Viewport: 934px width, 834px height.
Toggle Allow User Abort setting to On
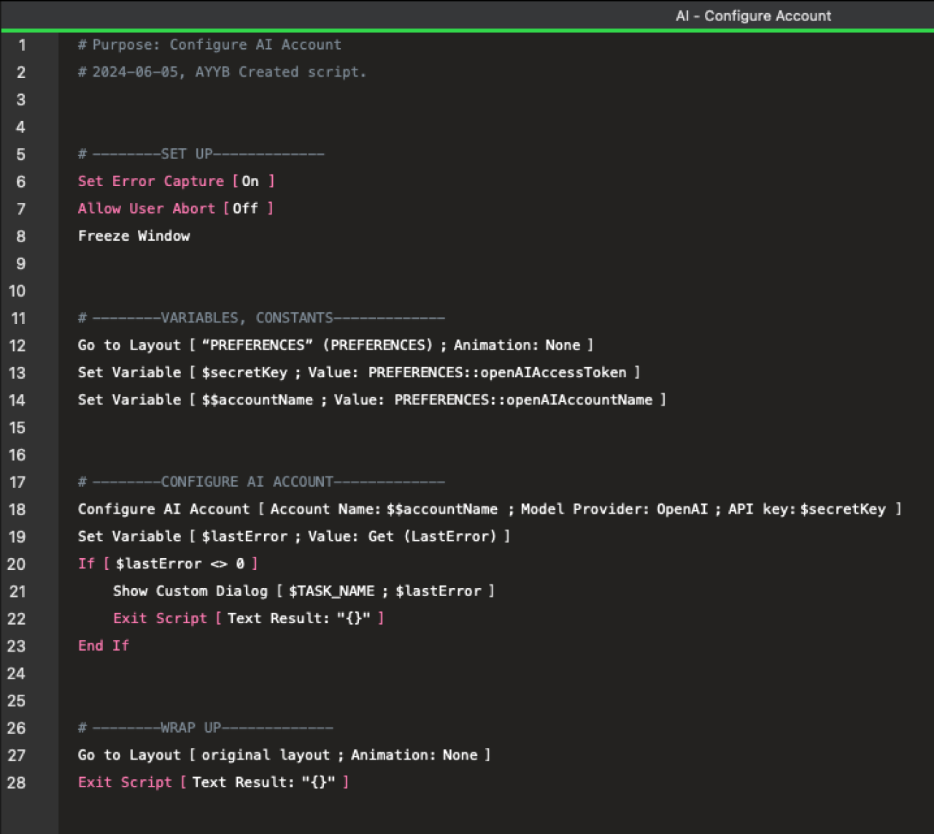pyautogui.click(x=247, y=208)
